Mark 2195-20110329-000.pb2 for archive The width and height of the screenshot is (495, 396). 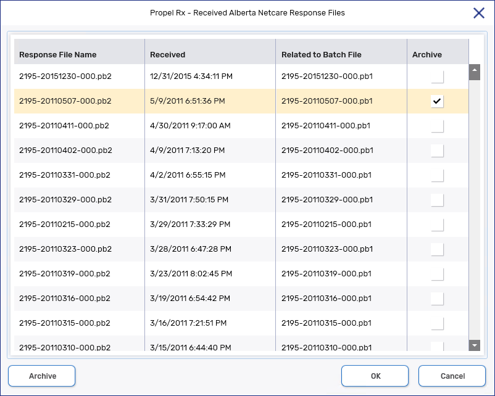(x=437, y=200)
